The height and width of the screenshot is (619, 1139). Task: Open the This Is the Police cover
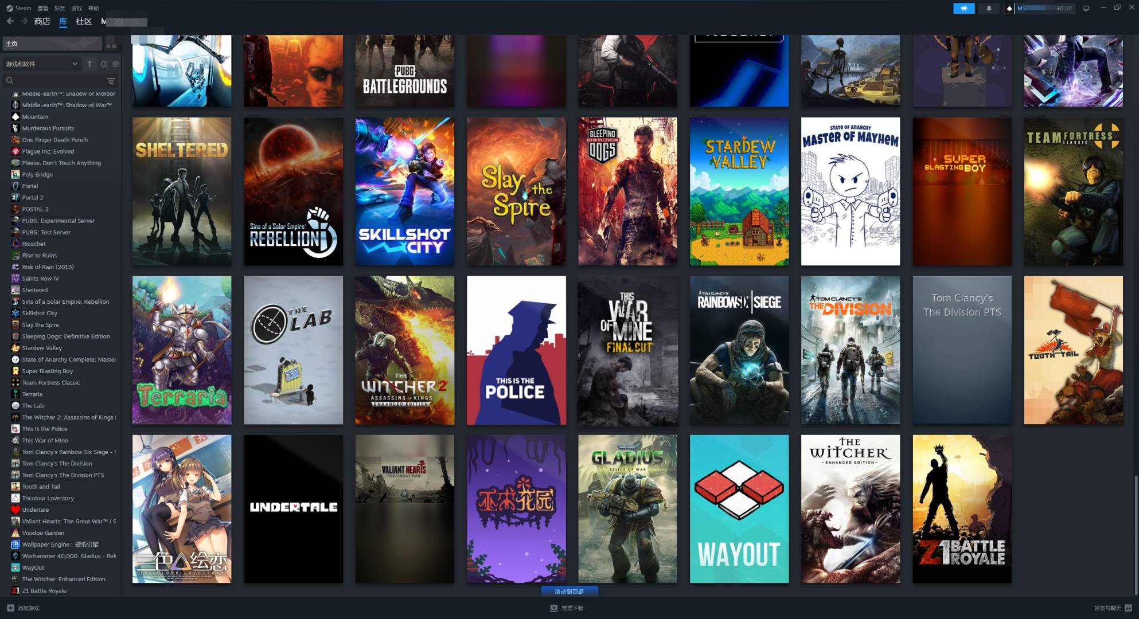(x=516, y=350)
